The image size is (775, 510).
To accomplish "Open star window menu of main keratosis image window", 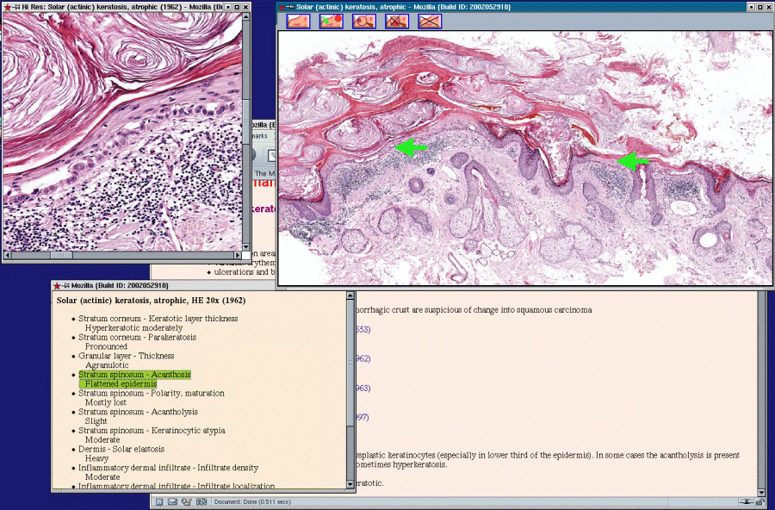I will tap(282, 7).
